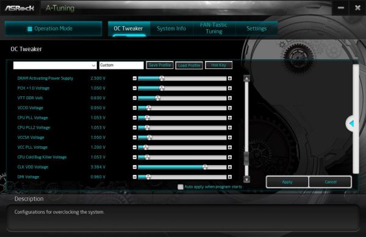Click the scroll down arrow of the voltage list
The width and height of the screenshot is (366, 237).
point(246,179)
